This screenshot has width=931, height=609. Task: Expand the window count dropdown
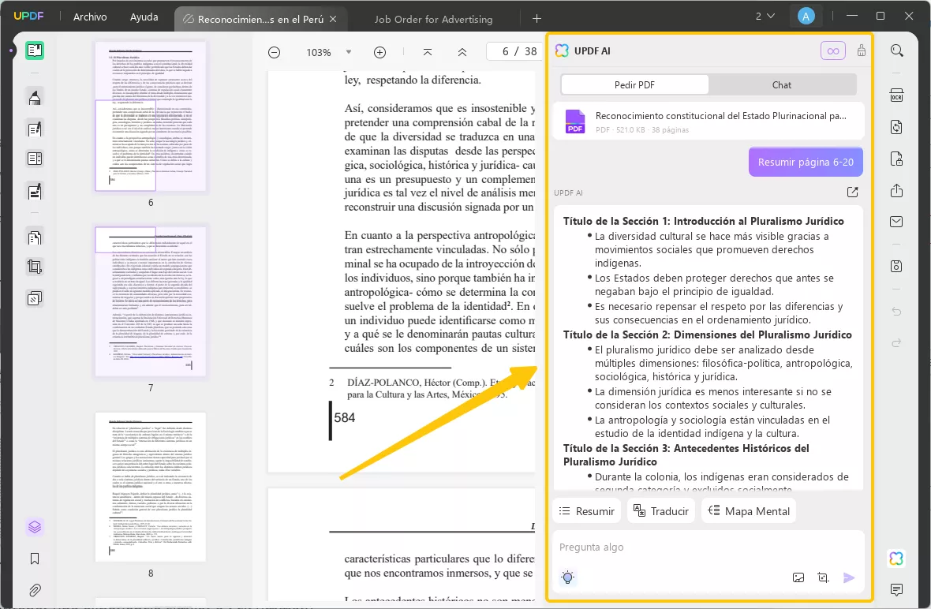pos(765,16)
